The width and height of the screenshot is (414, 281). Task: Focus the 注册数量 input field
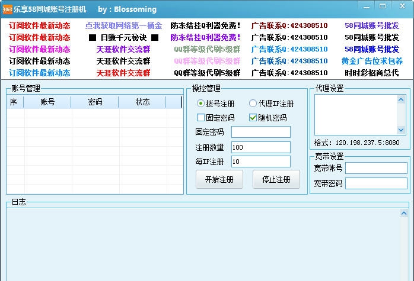click(x=260, y=147)
